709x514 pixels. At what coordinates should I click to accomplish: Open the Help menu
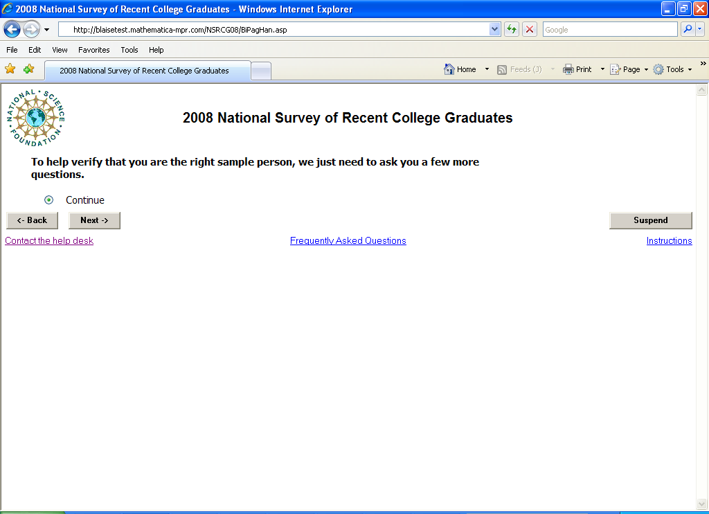coord(156,50)
